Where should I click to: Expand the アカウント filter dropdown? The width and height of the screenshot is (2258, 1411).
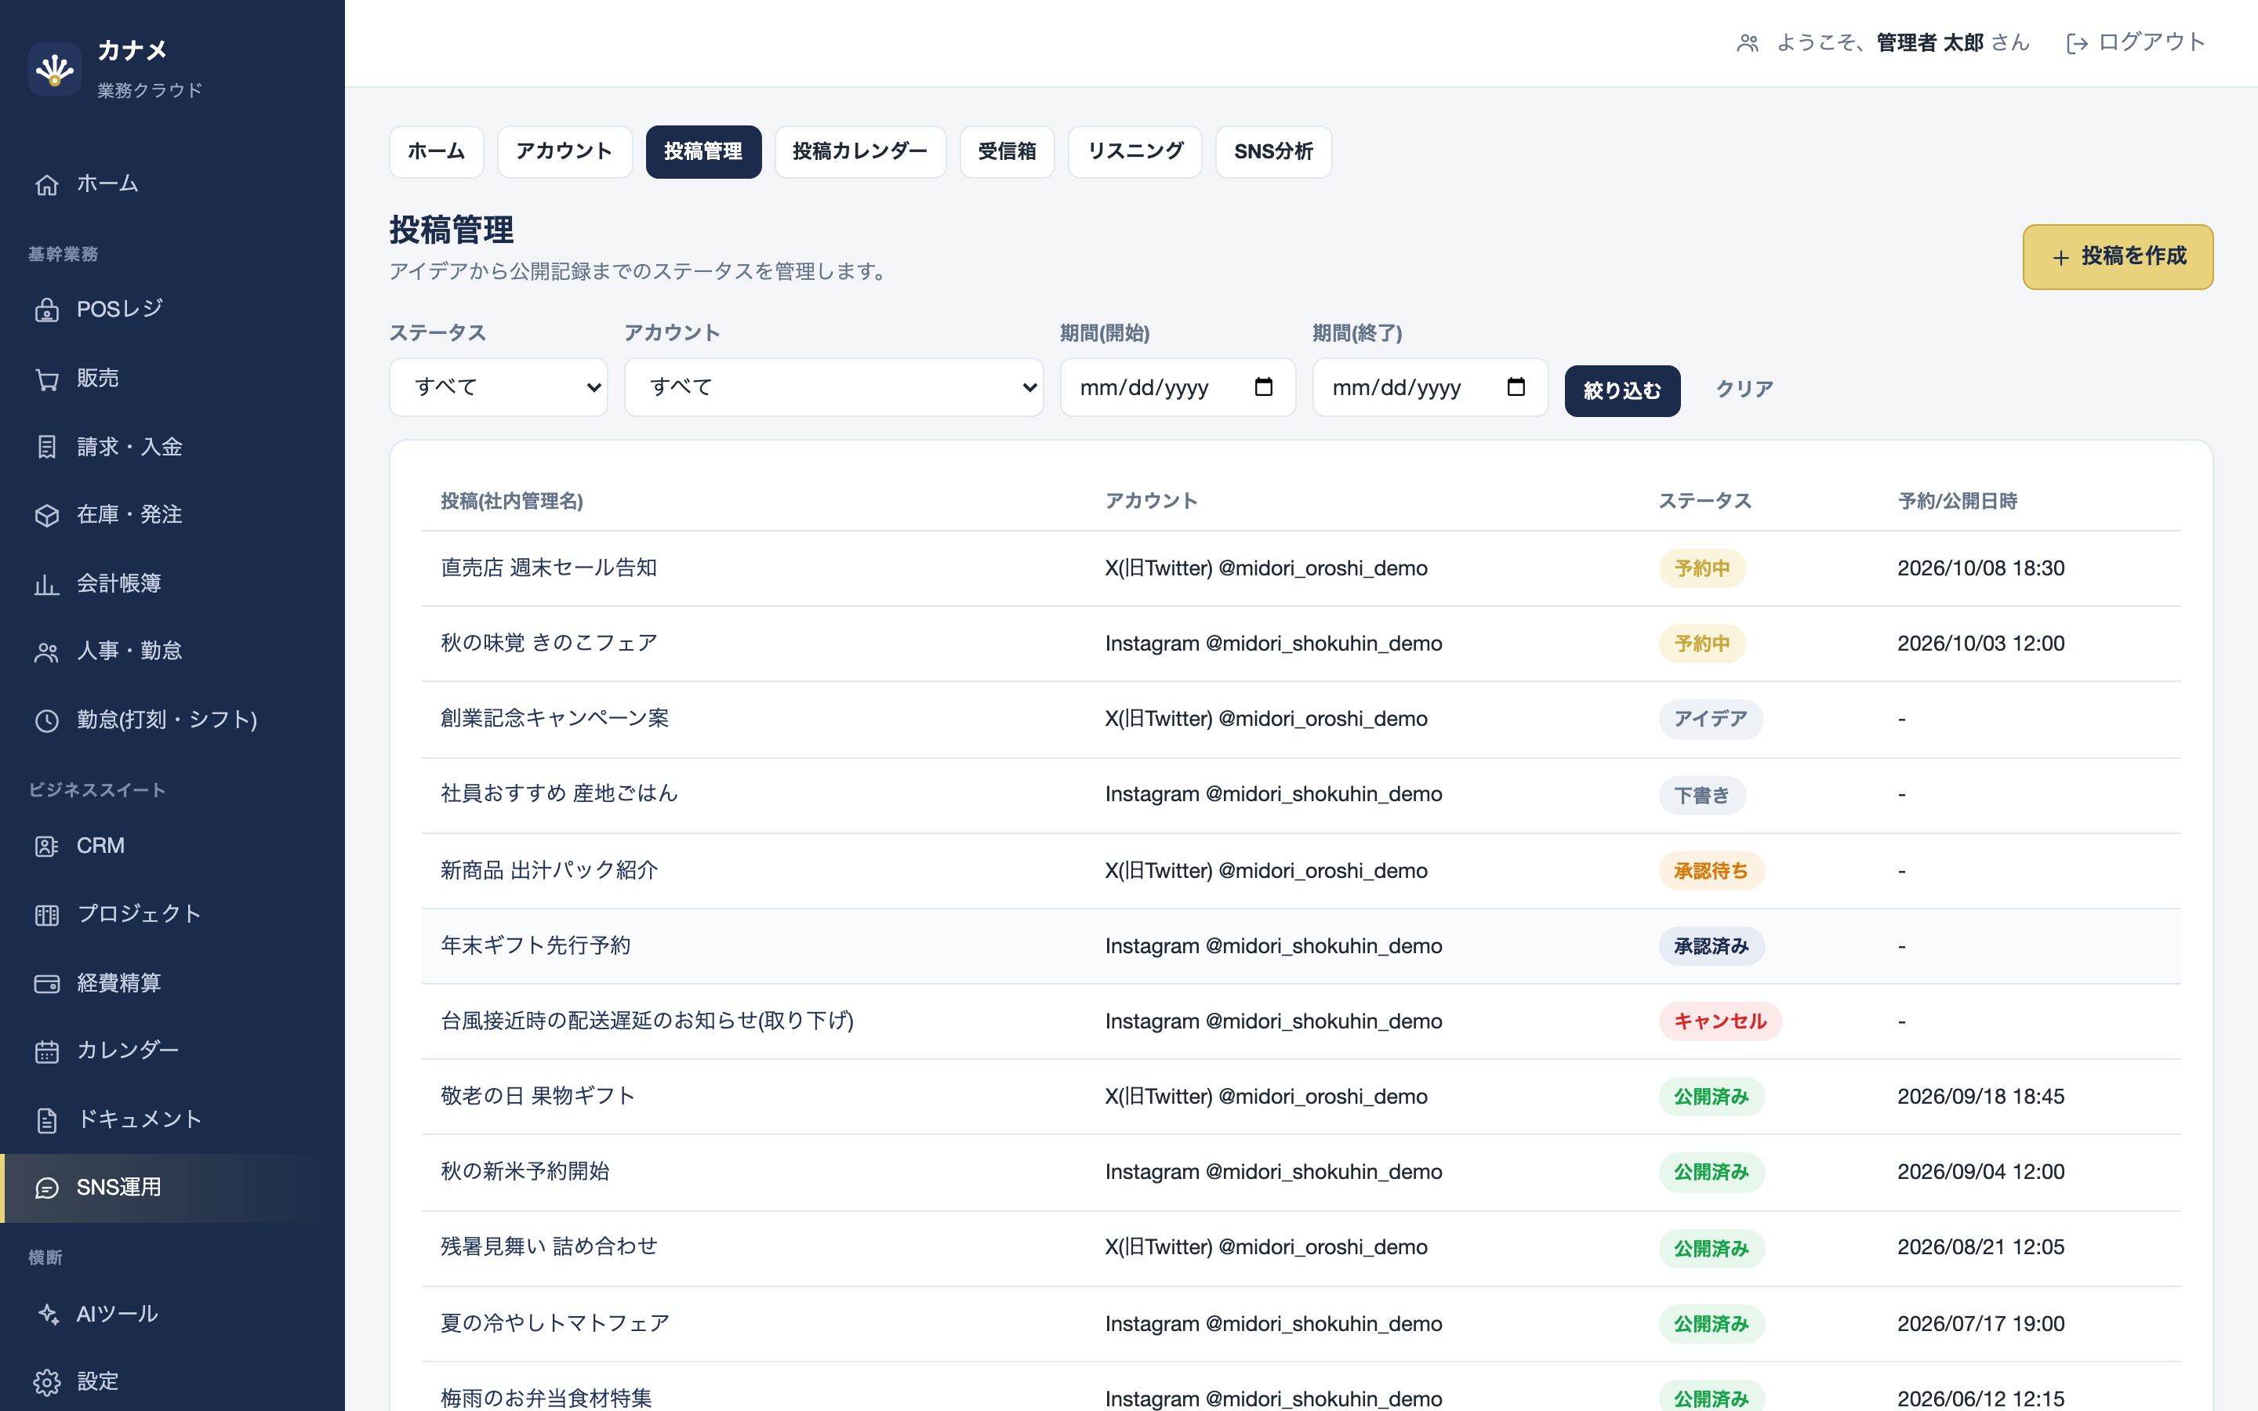click(833, 387)
